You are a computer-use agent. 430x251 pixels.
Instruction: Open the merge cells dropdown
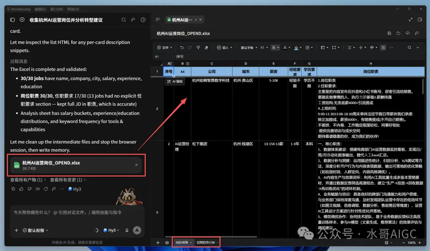pos(336,47)
